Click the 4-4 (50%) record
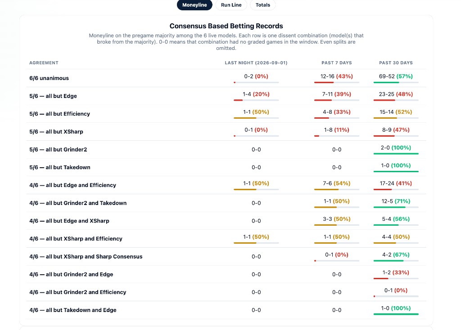Screen dimensions: 461x330 (396, 237)
